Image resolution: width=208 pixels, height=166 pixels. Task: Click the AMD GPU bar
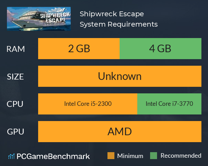click(x=120, y=131)
